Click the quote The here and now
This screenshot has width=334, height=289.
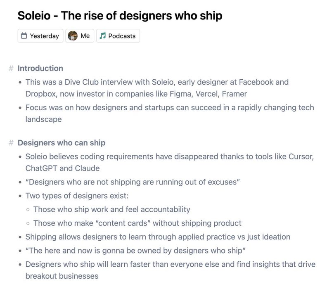(x=135, y=251)
